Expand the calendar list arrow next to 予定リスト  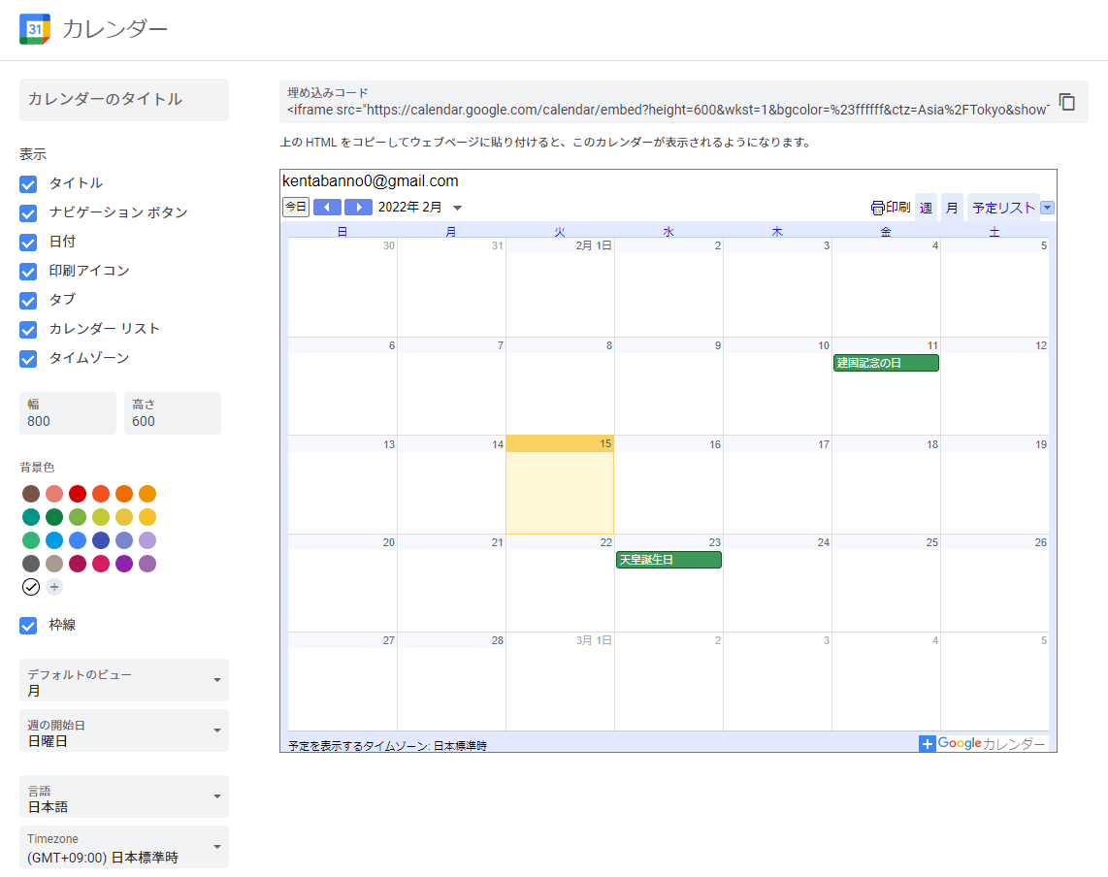click(1047, 208)
